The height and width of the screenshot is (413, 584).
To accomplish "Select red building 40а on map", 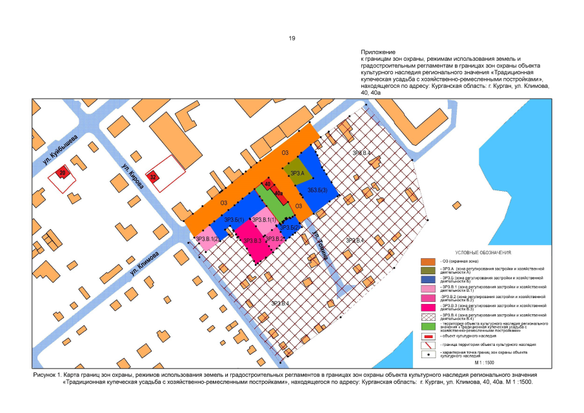I will point(278,192).
